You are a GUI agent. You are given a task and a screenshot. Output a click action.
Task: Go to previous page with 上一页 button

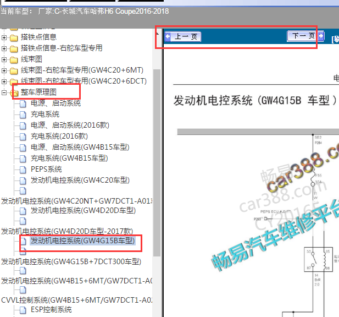tap(183, 36)
